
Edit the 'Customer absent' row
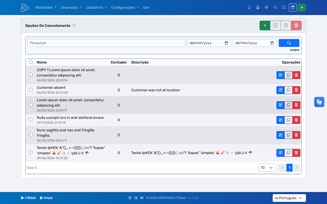tap(281, 90)
